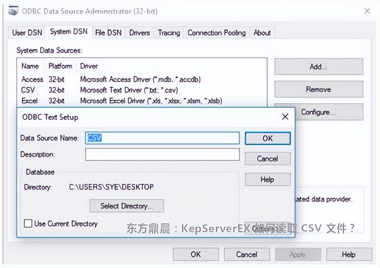Click the Driver column header
The image size is (380, 268).
tap(89, 66)
